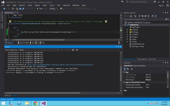
Task: Click the New Project toolbar icon
Action: pyautogui.click(x=13, y=9)
